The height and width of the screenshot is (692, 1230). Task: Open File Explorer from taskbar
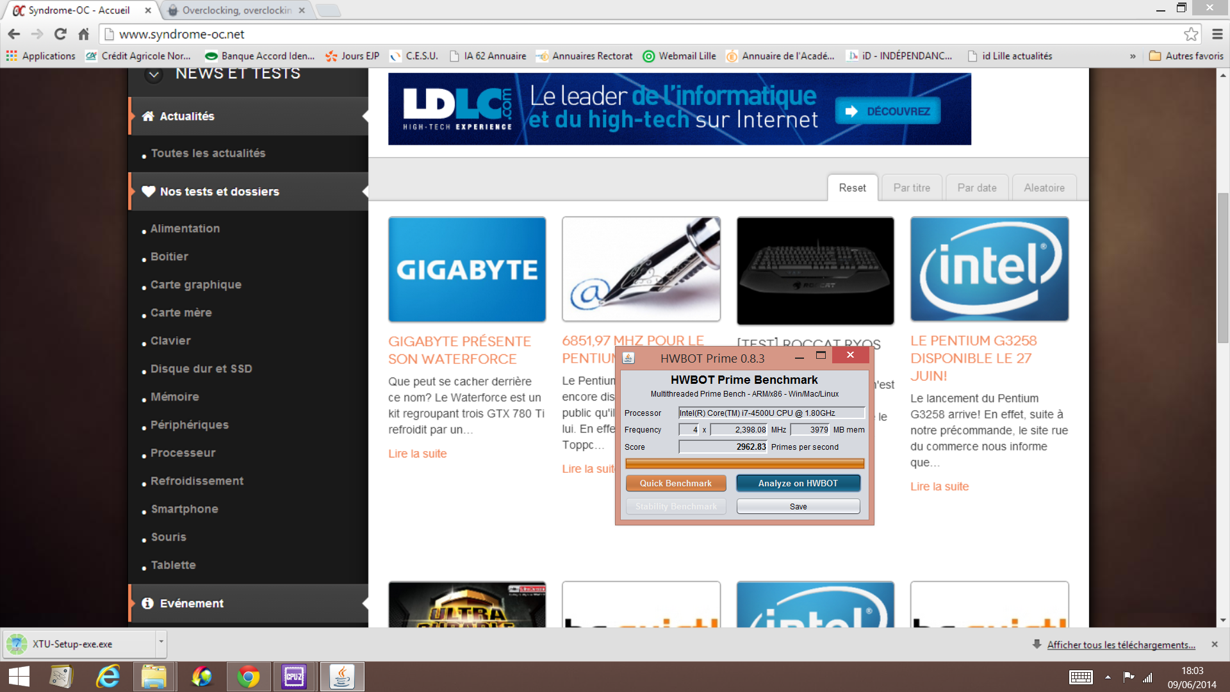pos(154,677)
